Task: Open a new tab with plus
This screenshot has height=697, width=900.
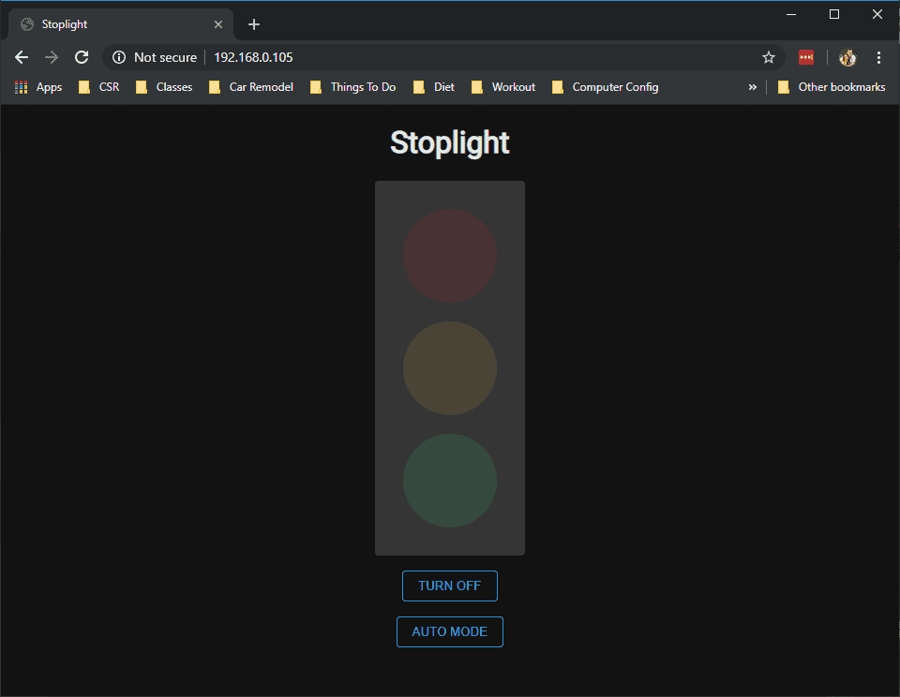Action: coord(254,24)
